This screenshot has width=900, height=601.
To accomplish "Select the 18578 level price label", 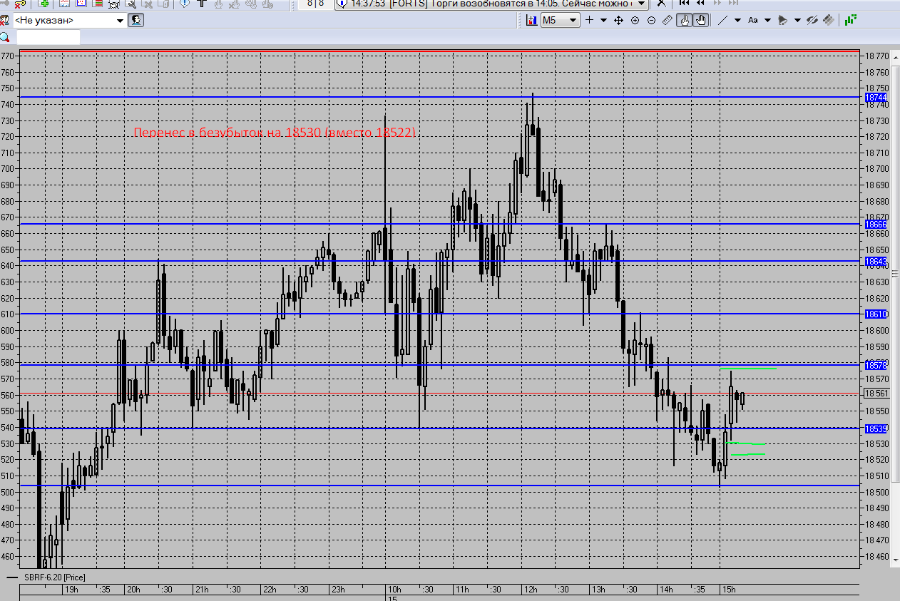I will tap(876, 365).
